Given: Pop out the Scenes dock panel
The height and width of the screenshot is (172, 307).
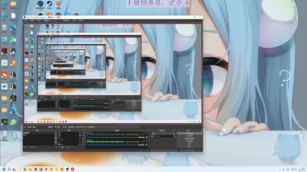Looking at the screenshot, I should pyautogui.click(x=53, y=130).
